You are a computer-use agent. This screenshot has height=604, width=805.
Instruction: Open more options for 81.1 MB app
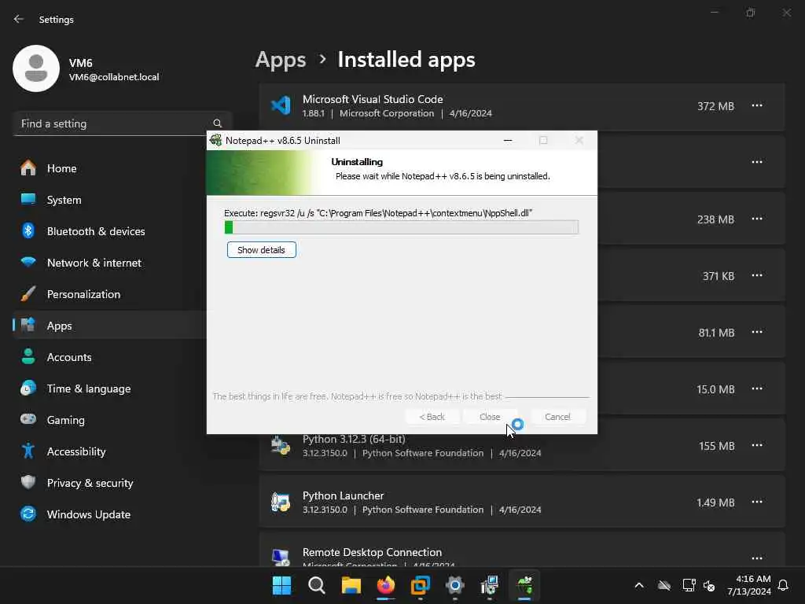pos(757,333)
